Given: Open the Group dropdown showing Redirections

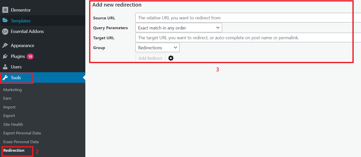Looking at the screenshot, I should (x=157, y=48).
